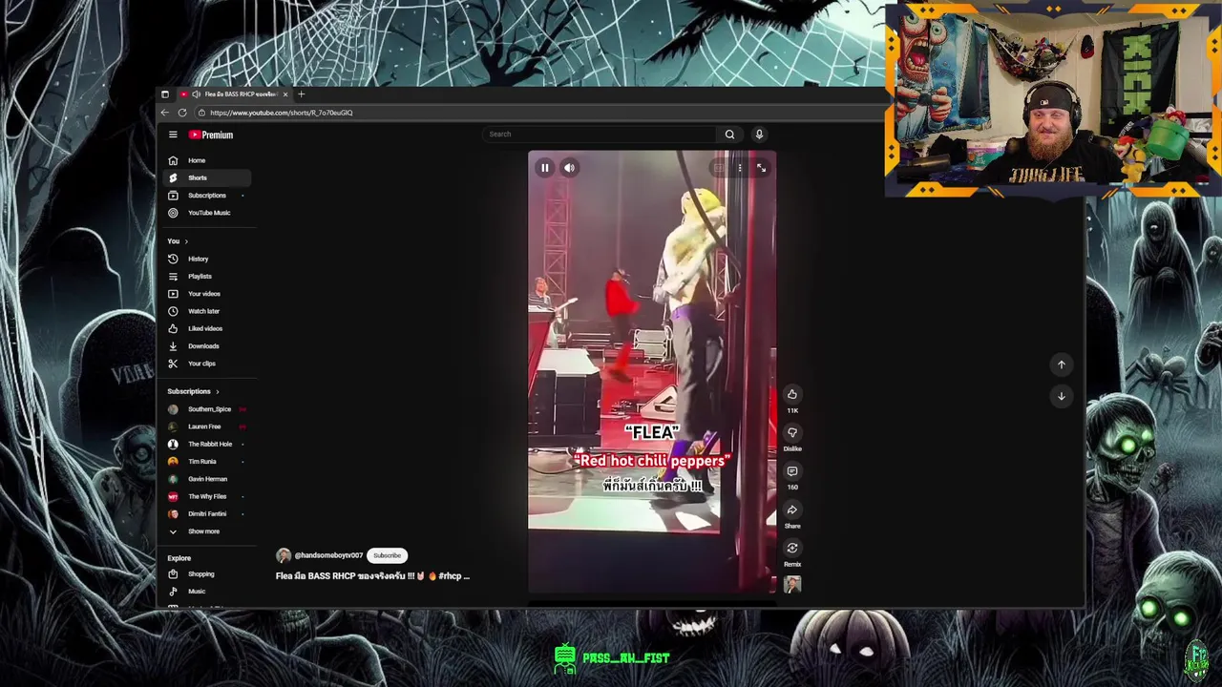The height and width of the screenshot is (687, 1222).
Task: Start voice search with the microphone
Action: coord(759,135)
